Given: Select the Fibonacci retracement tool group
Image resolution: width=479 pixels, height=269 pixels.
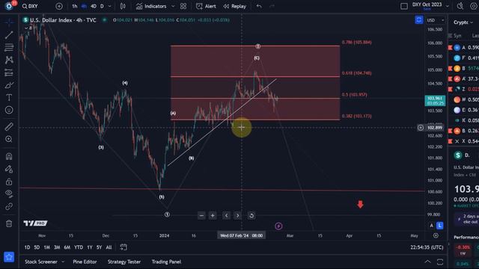Looking at the screenshot, I should pos(9,47).
